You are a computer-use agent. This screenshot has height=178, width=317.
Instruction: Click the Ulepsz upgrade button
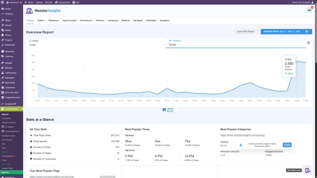[x=287, y=145]
